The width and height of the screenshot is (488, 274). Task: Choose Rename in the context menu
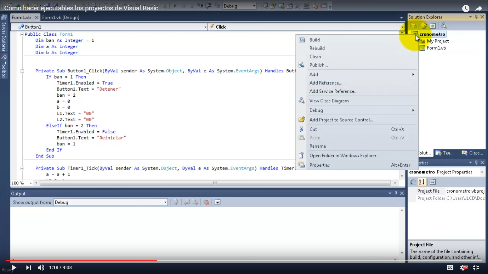[318, 146]
